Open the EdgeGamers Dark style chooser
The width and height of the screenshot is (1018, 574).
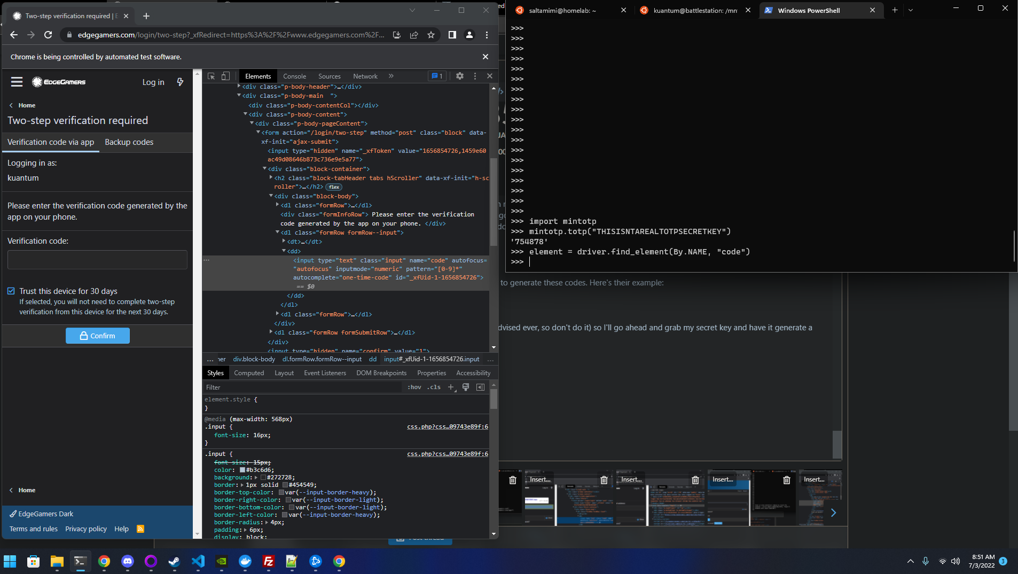[42, 514]
